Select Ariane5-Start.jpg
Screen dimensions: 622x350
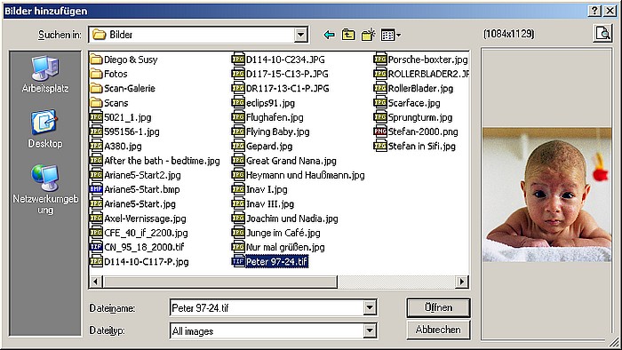point(133,203)
